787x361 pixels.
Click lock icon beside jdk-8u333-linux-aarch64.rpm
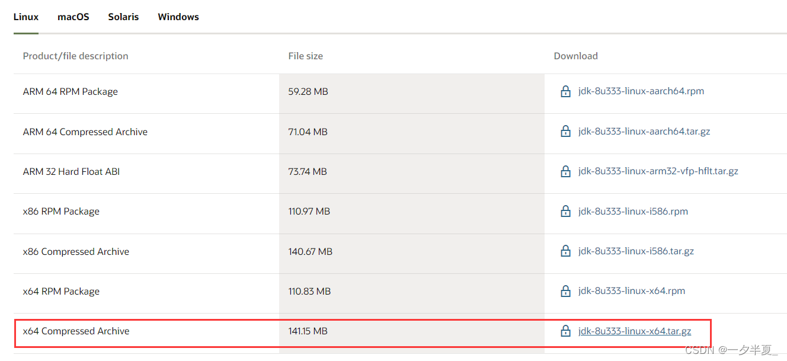(x=565, y=91)
